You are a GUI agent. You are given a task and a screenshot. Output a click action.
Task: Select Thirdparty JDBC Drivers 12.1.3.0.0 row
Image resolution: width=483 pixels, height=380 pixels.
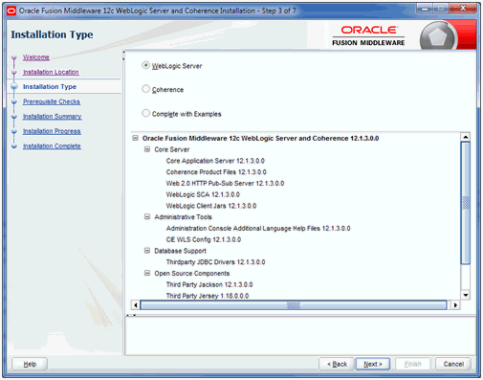point(215,262)
